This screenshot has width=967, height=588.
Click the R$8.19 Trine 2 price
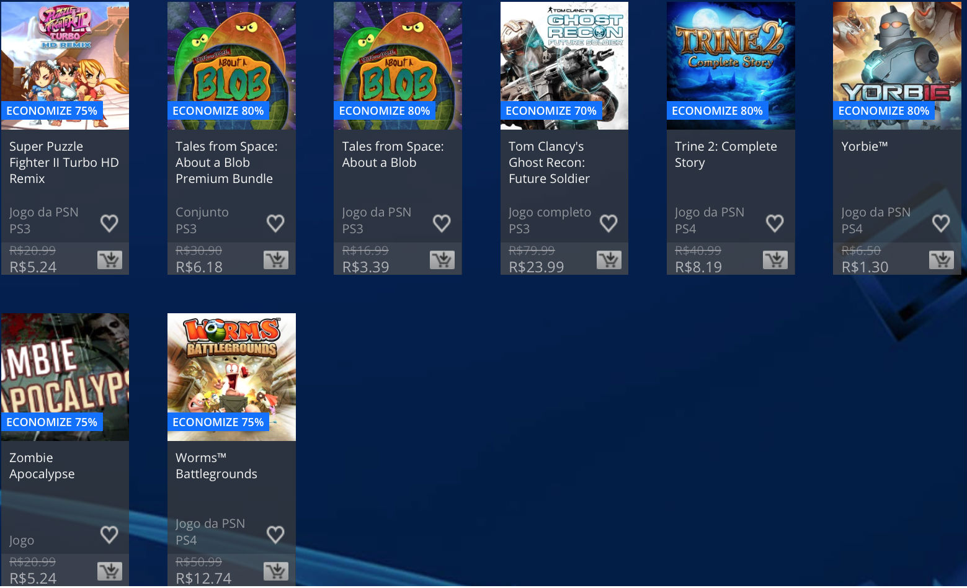click(x=698, y=267)
